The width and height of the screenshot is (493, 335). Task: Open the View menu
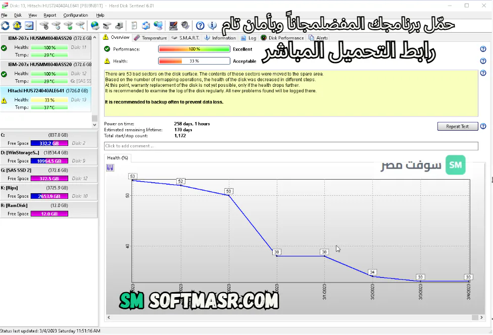tap(33, 15)
